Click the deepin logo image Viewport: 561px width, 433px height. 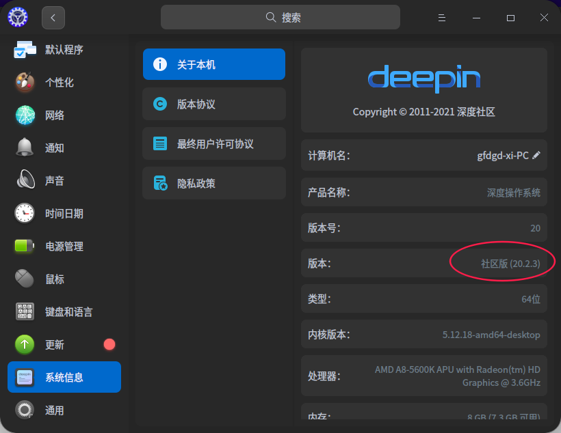(424, 79)
